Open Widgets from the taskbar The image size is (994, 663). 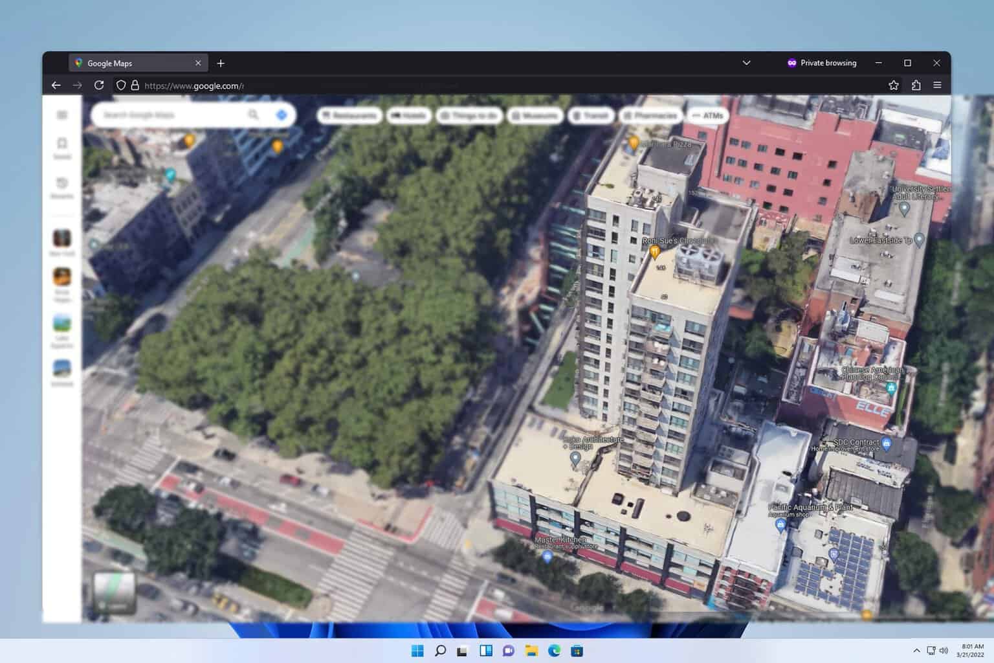(x=486, y=651)
